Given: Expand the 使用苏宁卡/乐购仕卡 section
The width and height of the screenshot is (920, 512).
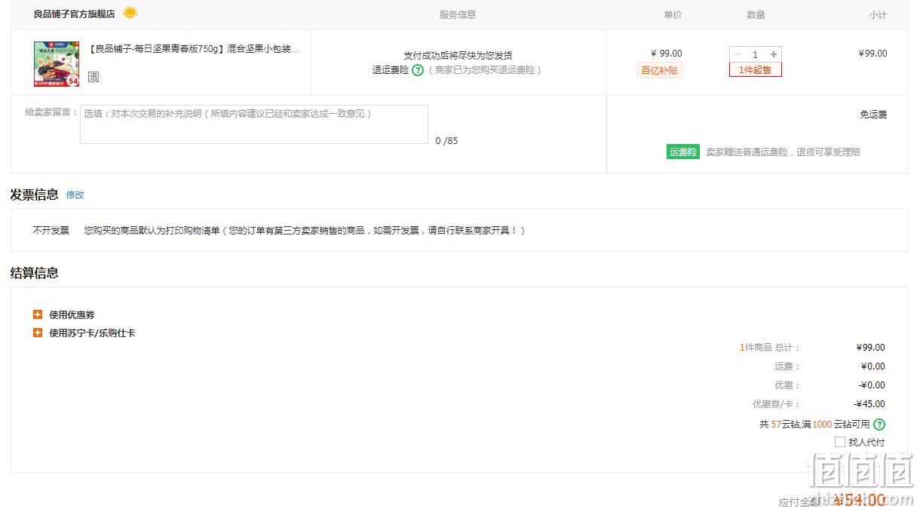Looking at the screenshot, I should [84, 333].
